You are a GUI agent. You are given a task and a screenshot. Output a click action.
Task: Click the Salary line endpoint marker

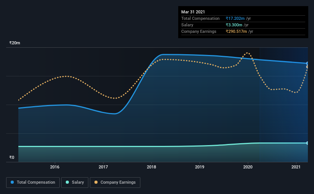pyautogui.click(x=307, y=143)
